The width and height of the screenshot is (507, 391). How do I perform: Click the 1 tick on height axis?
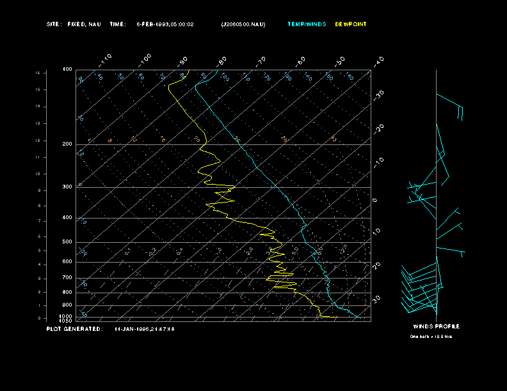(40, 305)
